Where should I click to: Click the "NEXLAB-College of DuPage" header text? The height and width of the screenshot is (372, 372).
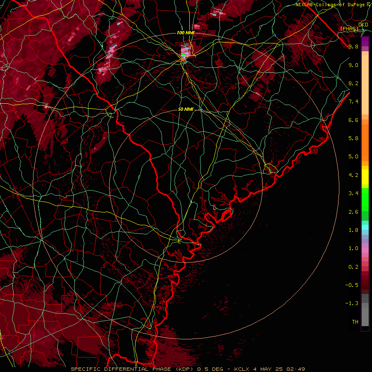tap(330, 5)
